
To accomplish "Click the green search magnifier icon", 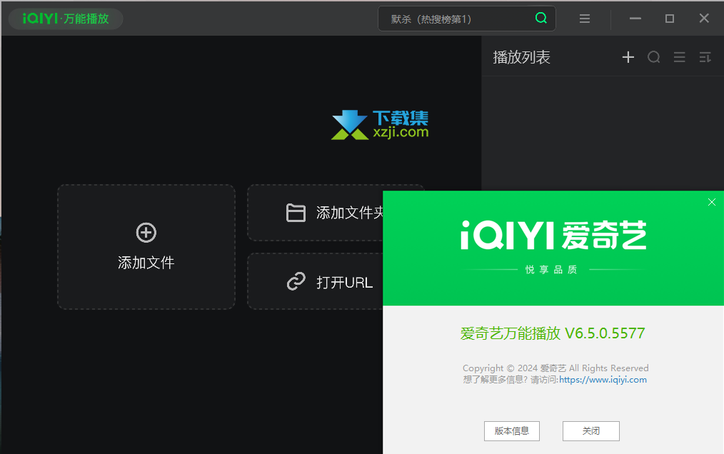I will 541,18.
